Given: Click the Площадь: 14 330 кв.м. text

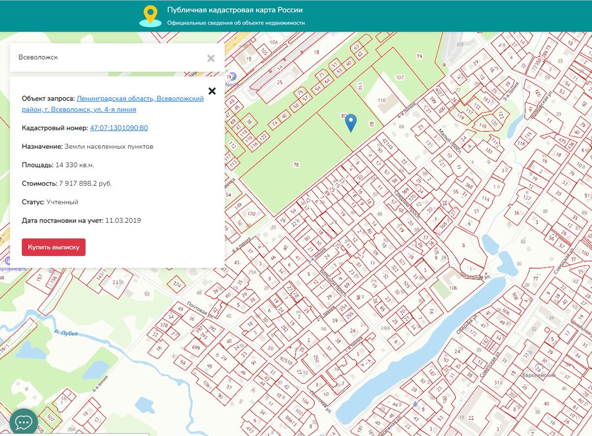Looking at the screenshot, I should [58, 165].
